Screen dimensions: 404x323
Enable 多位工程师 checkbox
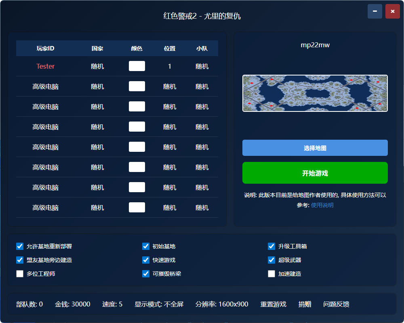coord(20,274)
